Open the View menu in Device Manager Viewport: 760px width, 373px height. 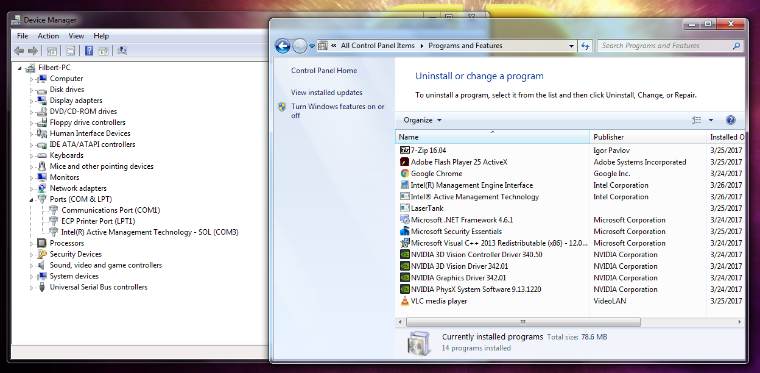[x=76, y=36]
